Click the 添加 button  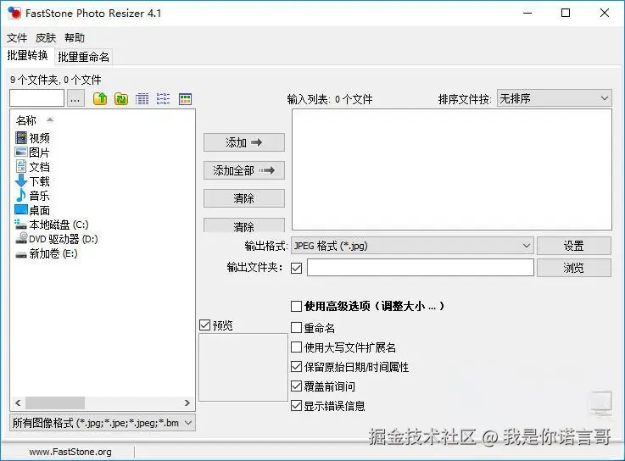[244, 142]
